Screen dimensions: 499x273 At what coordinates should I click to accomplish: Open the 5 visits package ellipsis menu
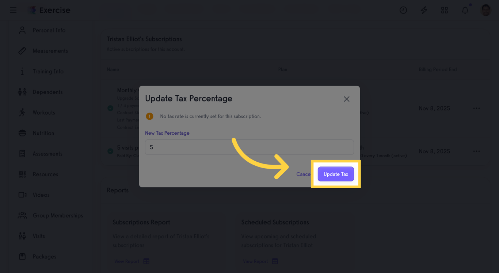click(476, 151)
